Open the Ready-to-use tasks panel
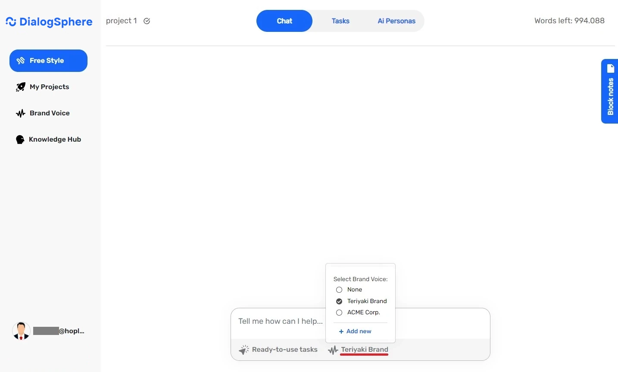The height and width of the screenshot is (372, 618). 284,350
